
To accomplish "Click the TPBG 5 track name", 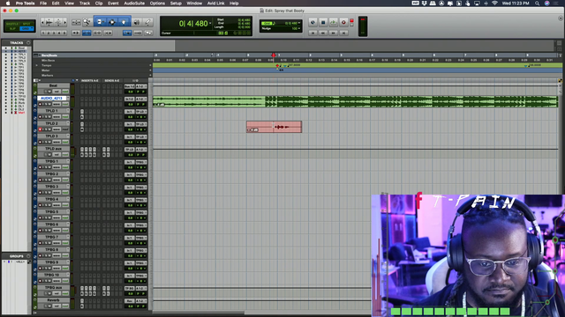I will click(52, 211).
